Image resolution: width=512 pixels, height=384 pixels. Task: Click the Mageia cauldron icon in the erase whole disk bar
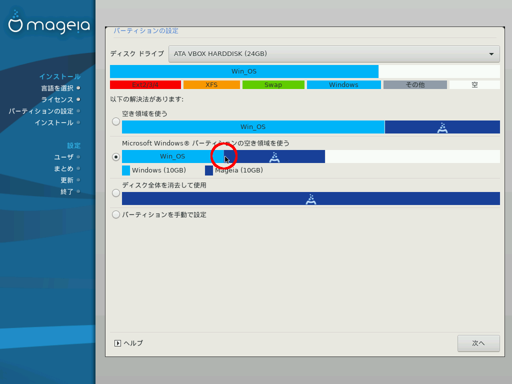(x=311, y=199)
